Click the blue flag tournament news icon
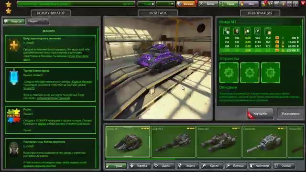Screen dimensions: 306x172 pos(14,76)
